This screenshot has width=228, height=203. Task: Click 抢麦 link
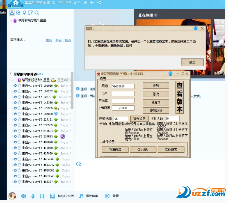68,40
